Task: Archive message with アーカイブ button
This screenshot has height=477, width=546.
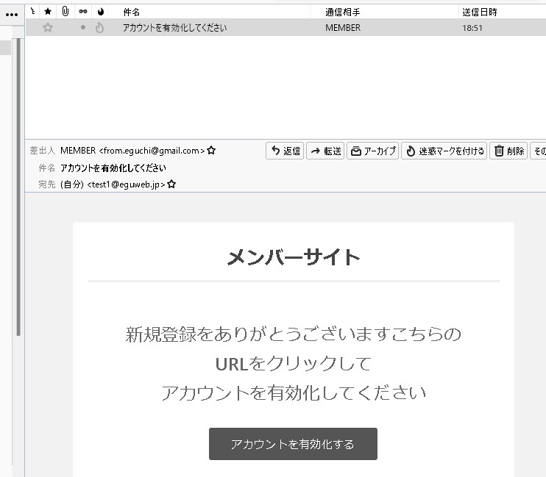Action: coord(373,151)
